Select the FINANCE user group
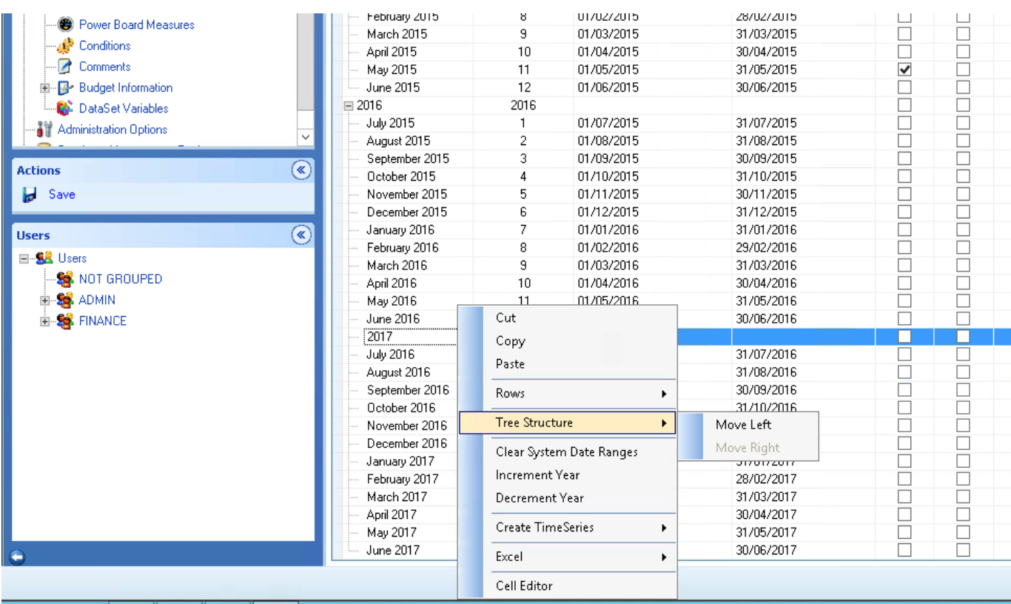Image resolution: width=1011 pixels, height=604 pixels. click(x=102, y=321)
